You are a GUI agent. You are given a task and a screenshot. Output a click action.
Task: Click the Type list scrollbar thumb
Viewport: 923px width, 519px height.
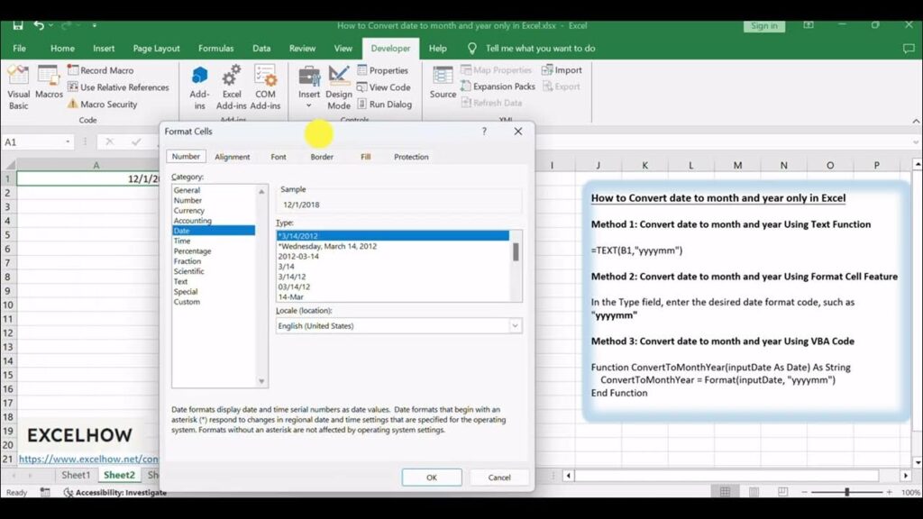516,252
